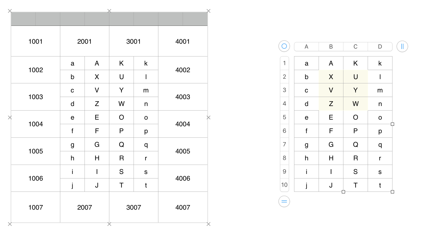
Task: Select column D header tab
Action: click(x=380, y=47)
